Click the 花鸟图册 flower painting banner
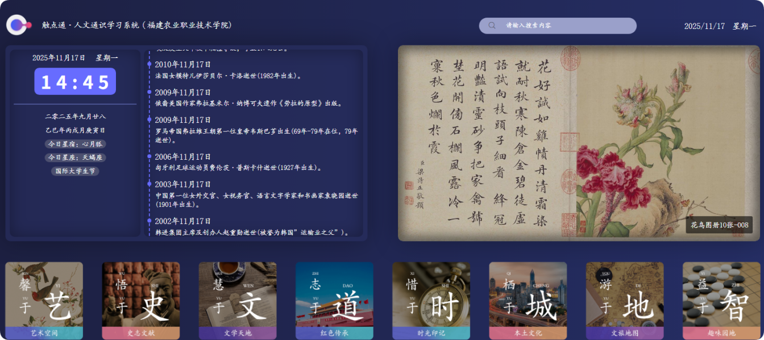Screen dimensions: 764x340 (579, 143)
